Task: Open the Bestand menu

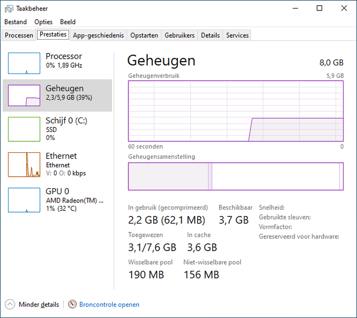Action: (x=15, y=22)
